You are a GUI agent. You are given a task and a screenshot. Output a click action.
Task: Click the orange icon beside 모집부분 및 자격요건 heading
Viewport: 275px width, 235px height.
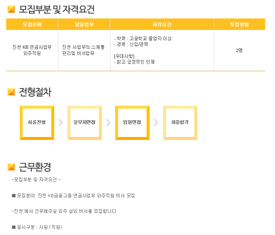(12, 9)
